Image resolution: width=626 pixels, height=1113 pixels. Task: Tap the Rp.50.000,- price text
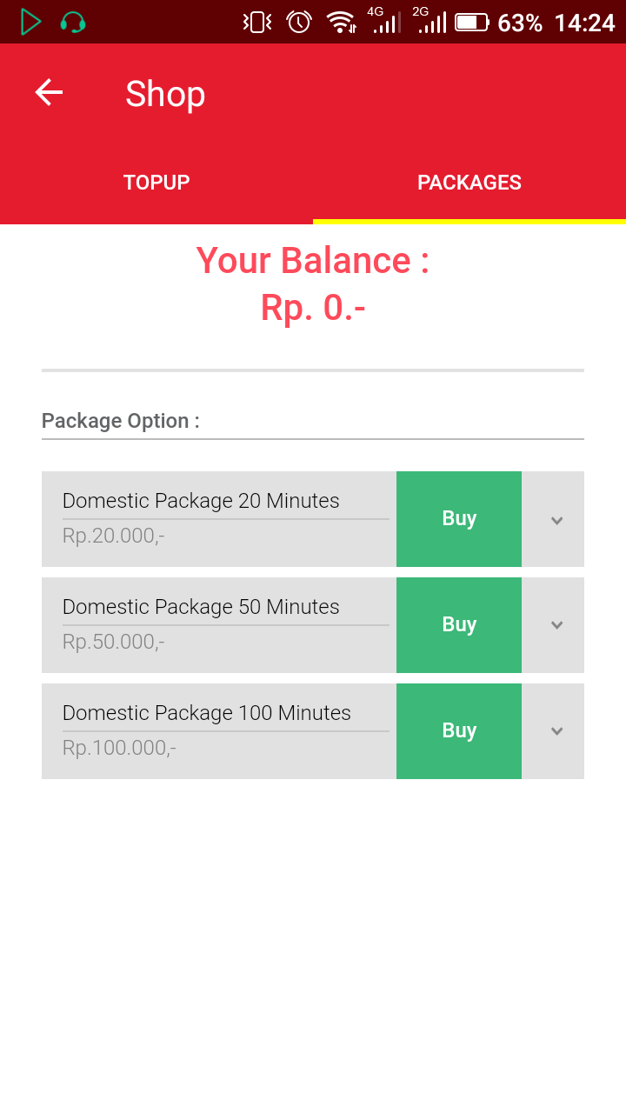coord(114,642)
